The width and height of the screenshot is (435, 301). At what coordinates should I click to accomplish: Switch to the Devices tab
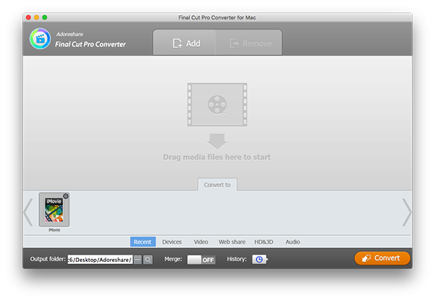[172, 242]
